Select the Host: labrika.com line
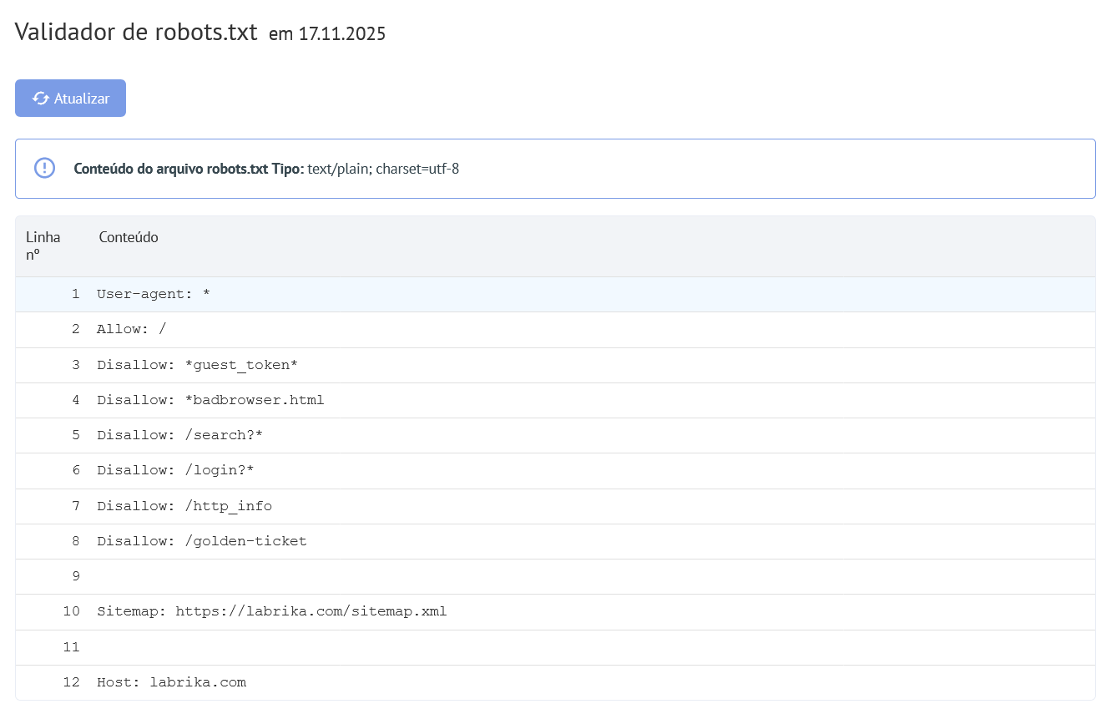Viewport: 1111px width, 714px height. 171,681
